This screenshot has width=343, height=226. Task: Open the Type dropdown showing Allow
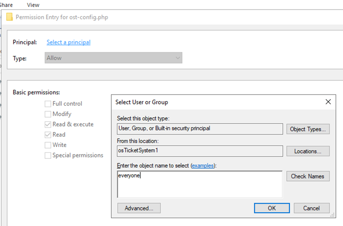pos(113,58)
